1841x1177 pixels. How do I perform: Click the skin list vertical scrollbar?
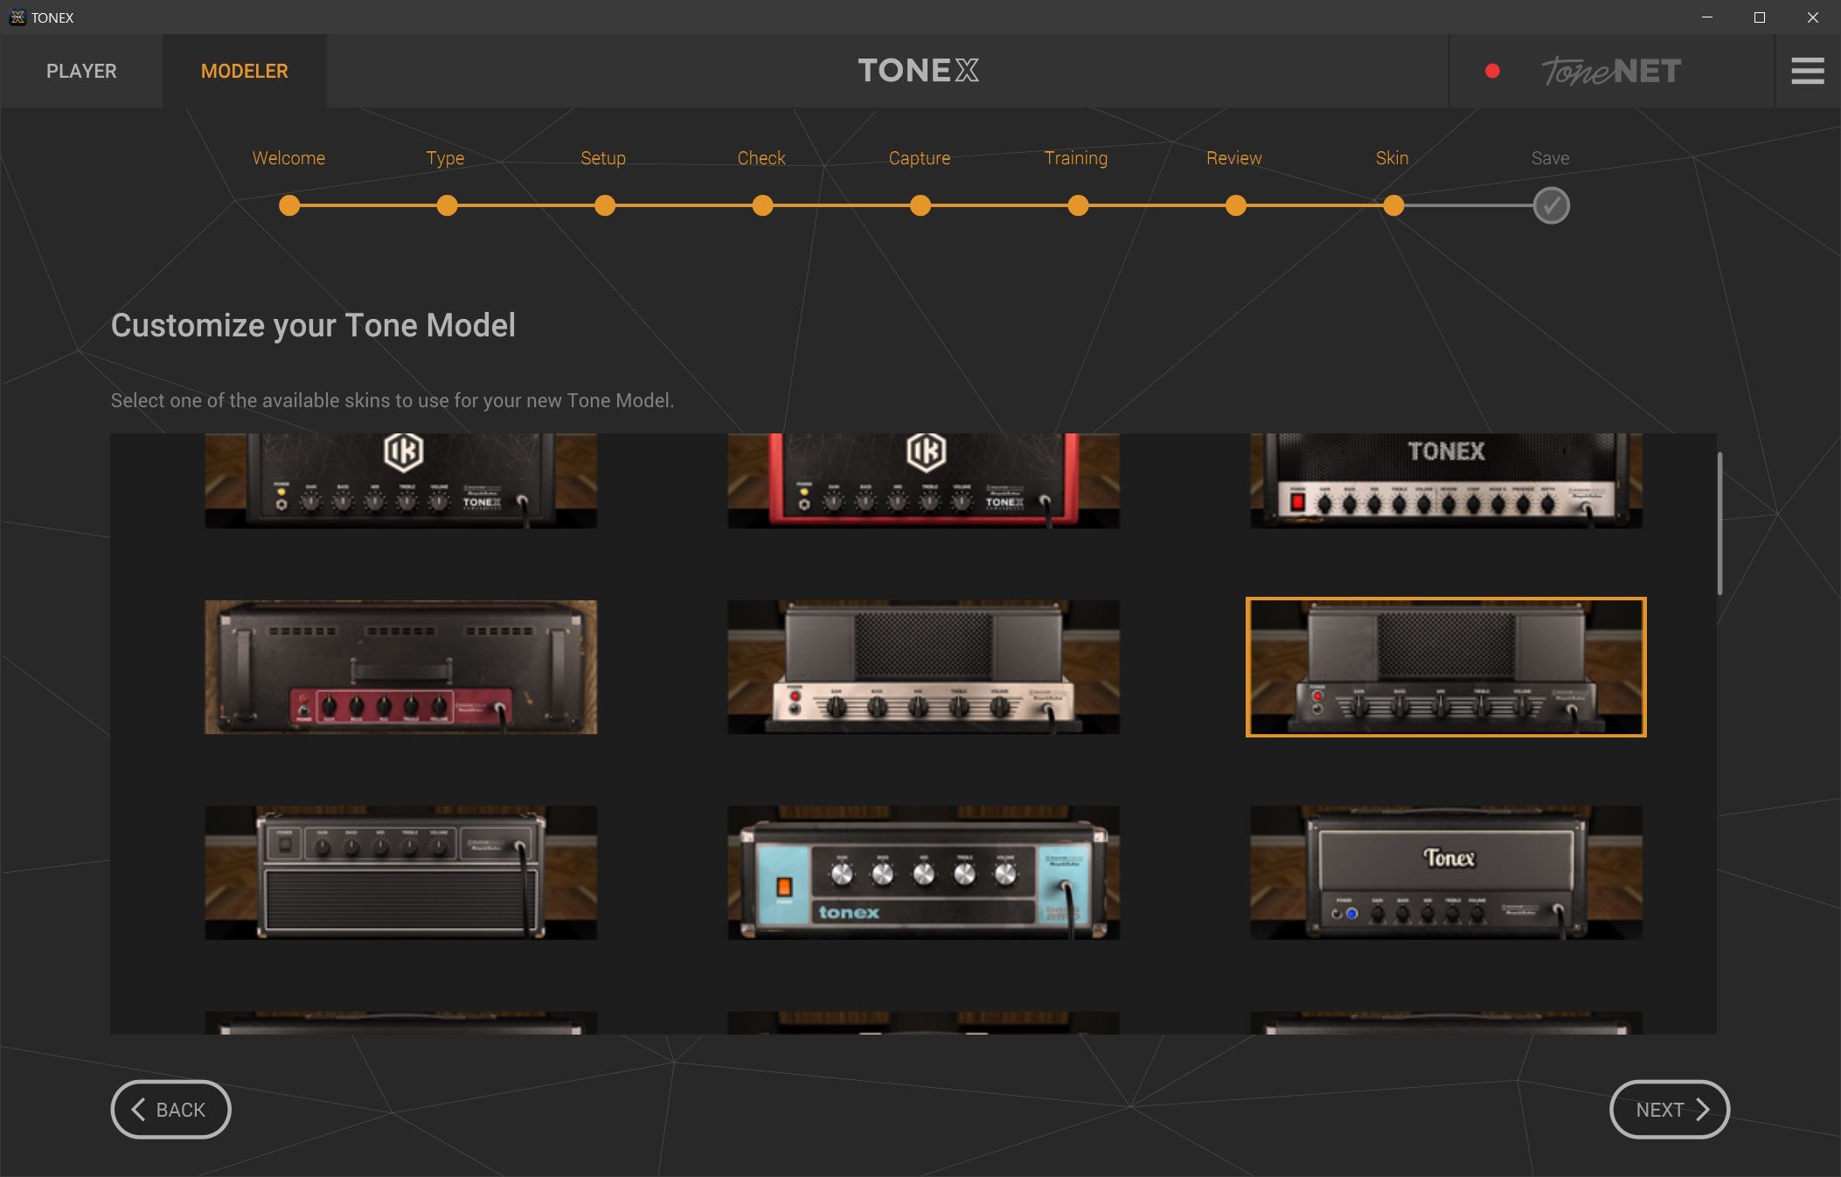(x=1719, y=524)
